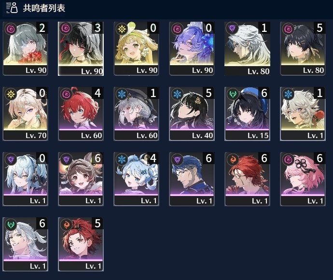Select the light-blue-haired Lv. 1 character with headphones
The height and width of the screenshot is (280, 333).
pos(25,179)
